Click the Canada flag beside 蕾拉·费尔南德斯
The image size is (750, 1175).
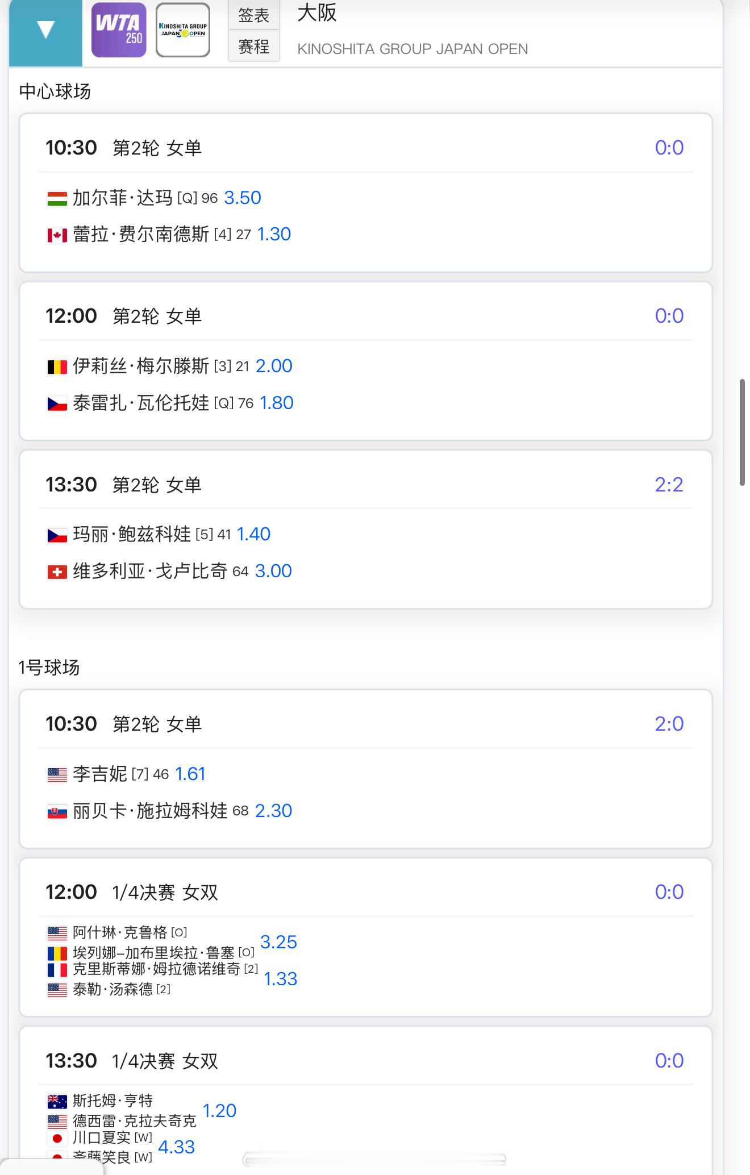click(x=57, y=235)
